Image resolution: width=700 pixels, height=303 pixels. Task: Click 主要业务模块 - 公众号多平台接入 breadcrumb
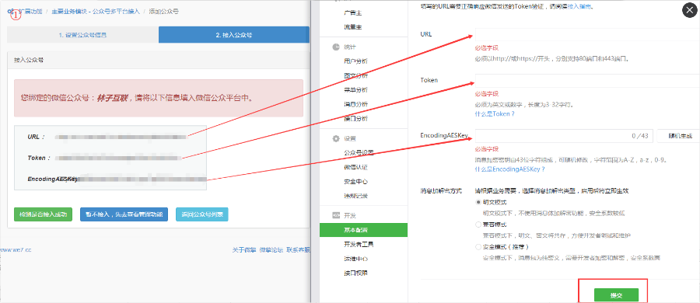point(95,11)
